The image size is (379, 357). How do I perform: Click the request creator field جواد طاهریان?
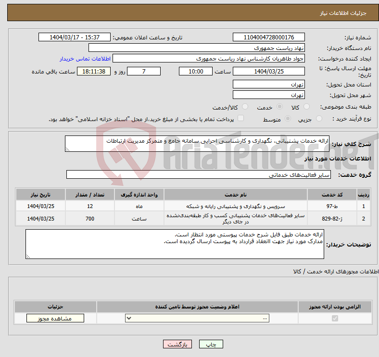coord(209,59)
